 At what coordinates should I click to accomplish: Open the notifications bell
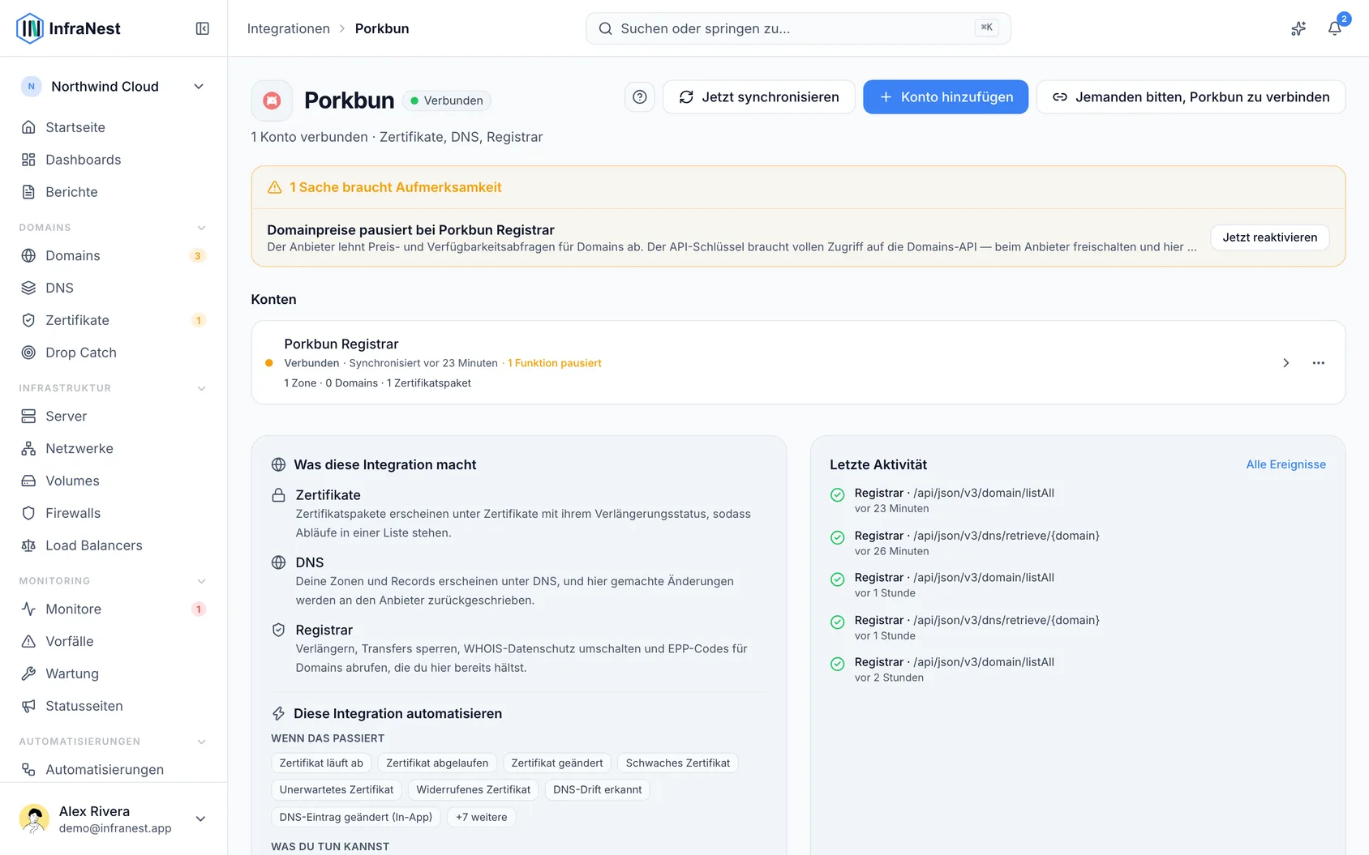point(1334,28)
